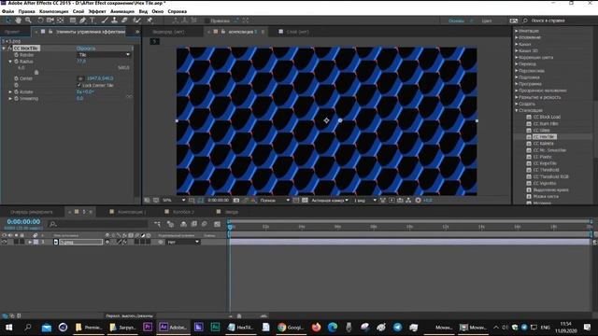Toggle the CC HexTile fx switch

(x=9, y=49)
